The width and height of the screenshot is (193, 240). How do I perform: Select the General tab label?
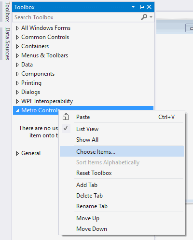point(31,153)
